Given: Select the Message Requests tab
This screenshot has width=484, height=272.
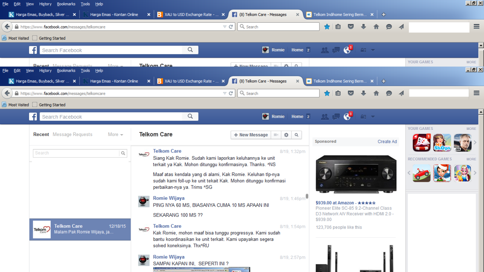Looking at the screenshot, I should click(73, 134).
